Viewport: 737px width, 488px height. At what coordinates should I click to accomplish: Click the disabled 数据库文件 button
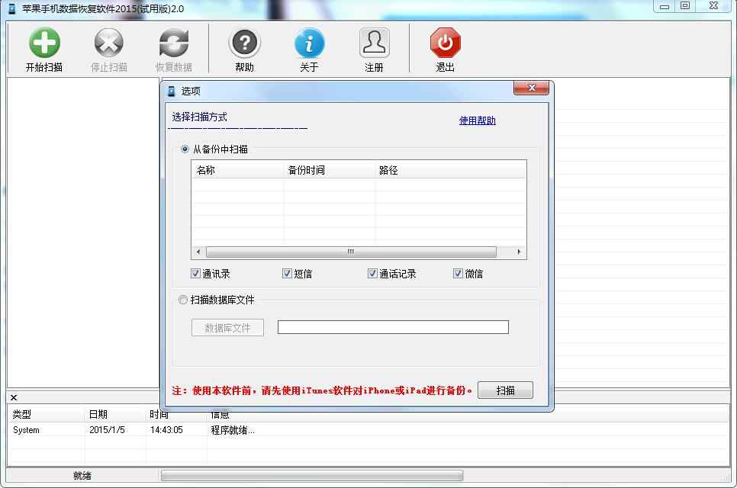[x=227, y=328]
